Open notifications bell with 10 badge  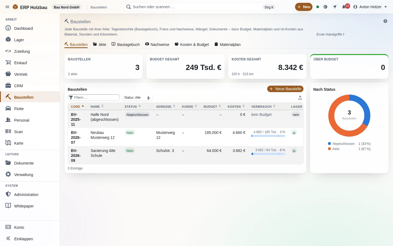(346, 6)
